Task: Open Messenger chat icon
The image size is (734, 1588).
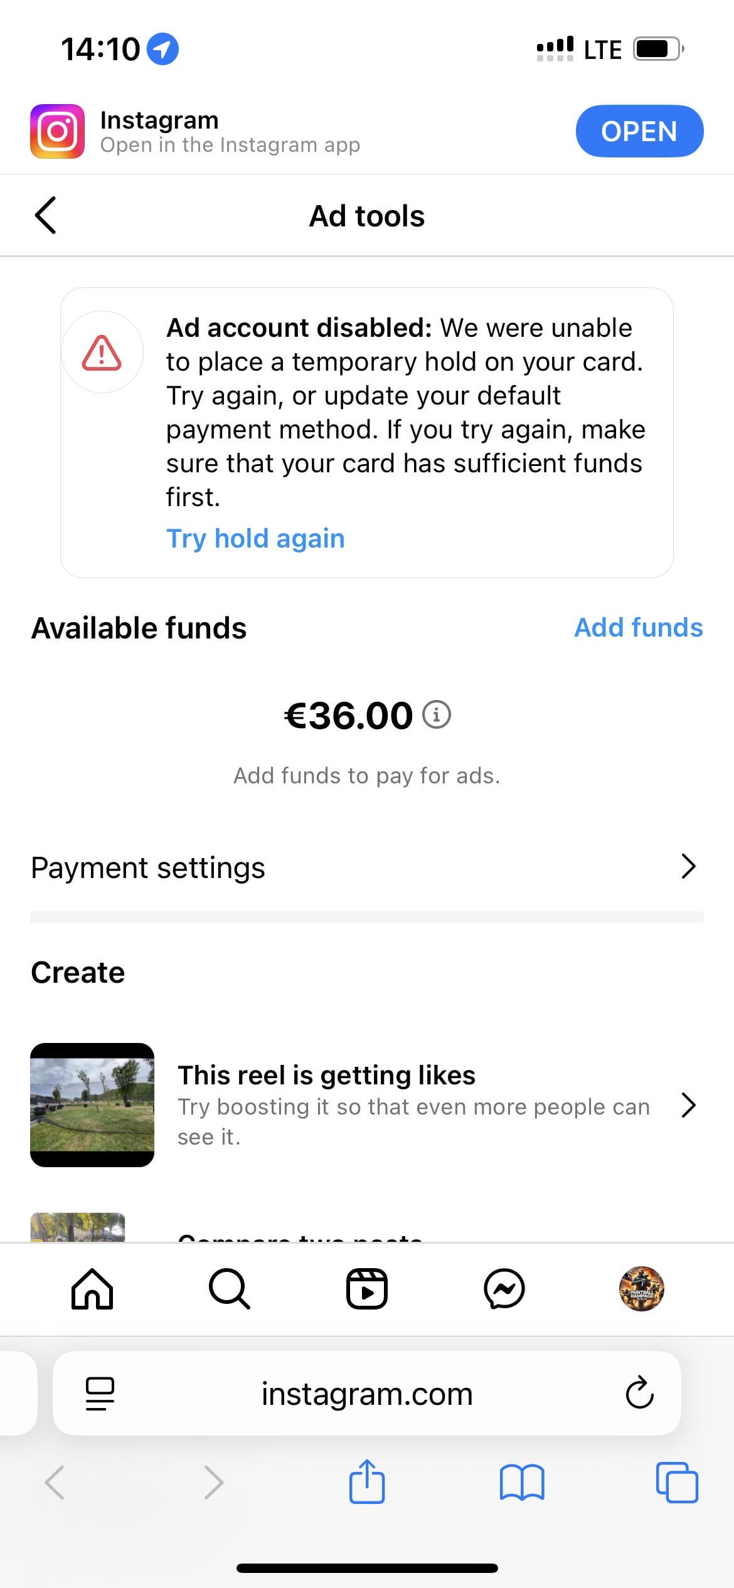Action: click(x=504, y=1289)
